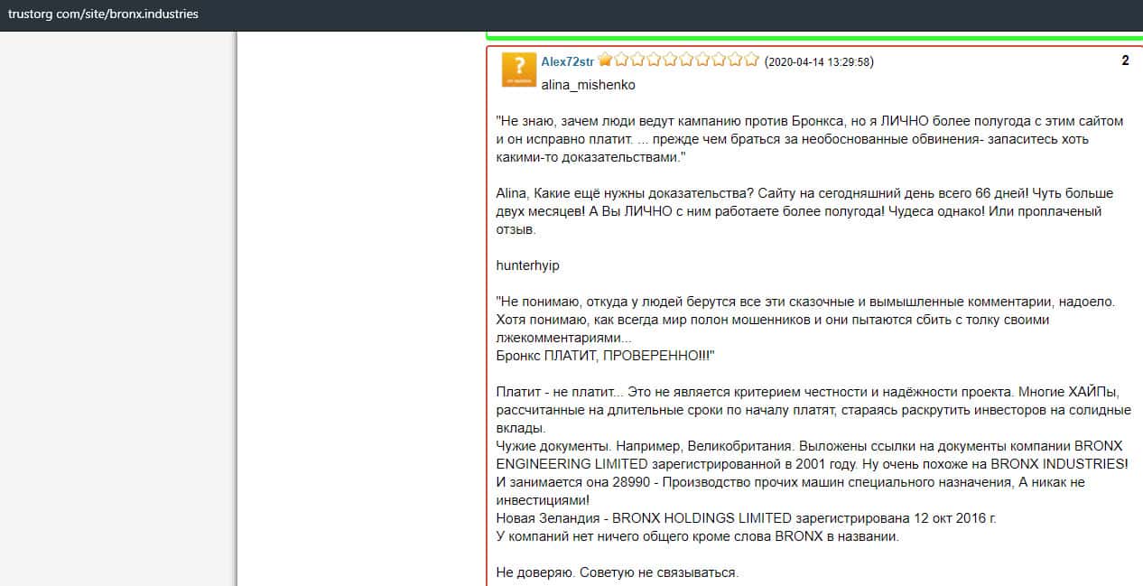
Task: Click the line starting "ENGINEERING LIMITED зарегистрированной"
Action: [x=813, y=464]
